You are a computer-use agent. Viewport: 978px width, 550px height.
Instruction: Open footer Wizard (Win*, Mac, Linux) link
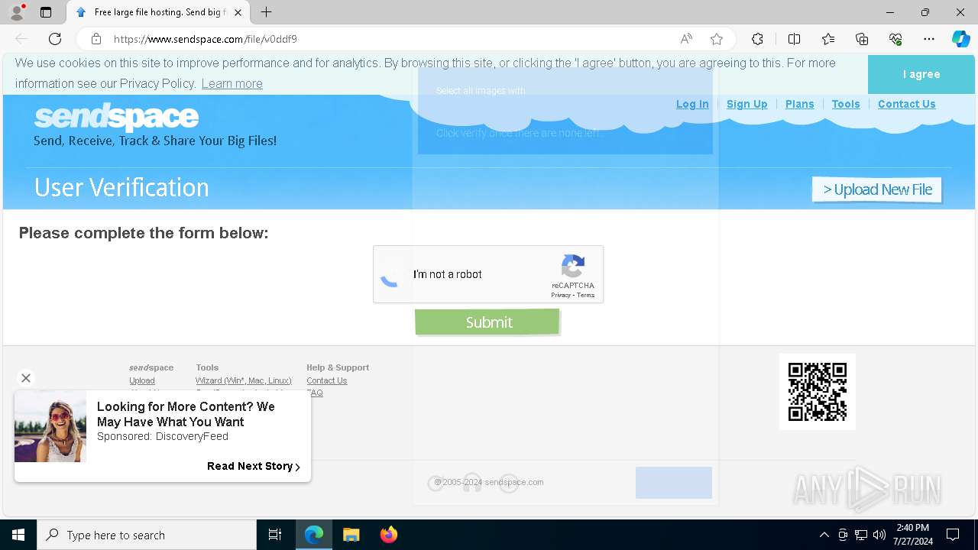(243, 380)
